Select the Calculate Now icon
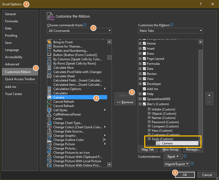This screenshot has width=219, height=180. (x=49, y=68)
